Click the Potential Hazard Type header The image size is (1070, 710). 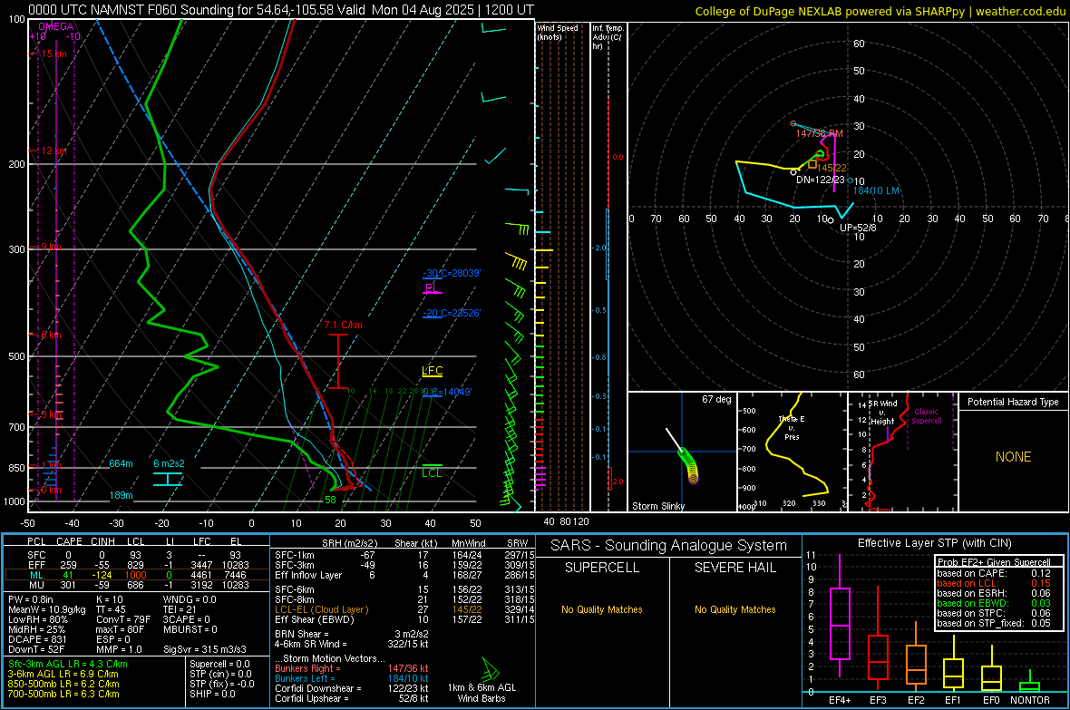(x=1013, y=402)
